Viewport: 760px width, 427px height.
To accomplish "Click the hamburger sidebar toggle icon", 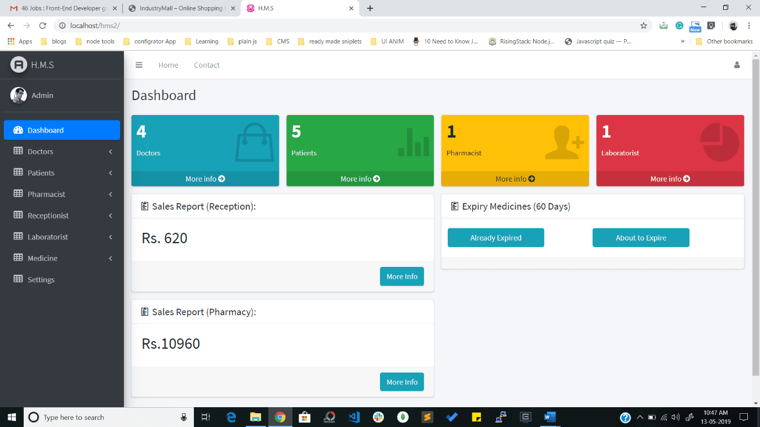I will (x=139, y=65).
